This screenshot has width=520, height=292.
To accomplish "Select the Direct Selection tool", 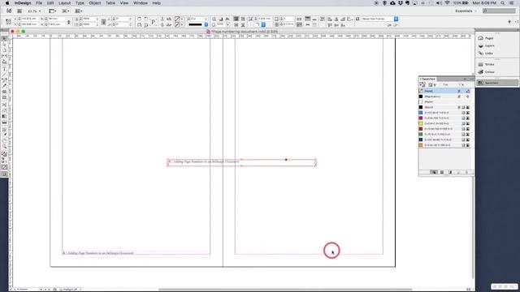I will 4,45.
